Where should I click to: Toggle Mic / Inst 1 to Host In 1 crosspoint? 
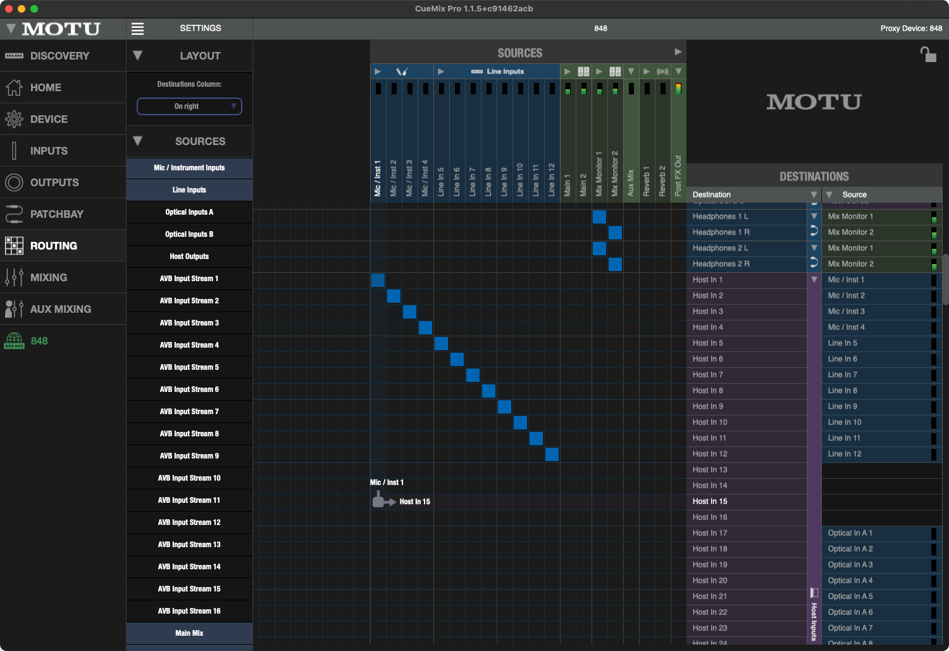click(378, 280)
